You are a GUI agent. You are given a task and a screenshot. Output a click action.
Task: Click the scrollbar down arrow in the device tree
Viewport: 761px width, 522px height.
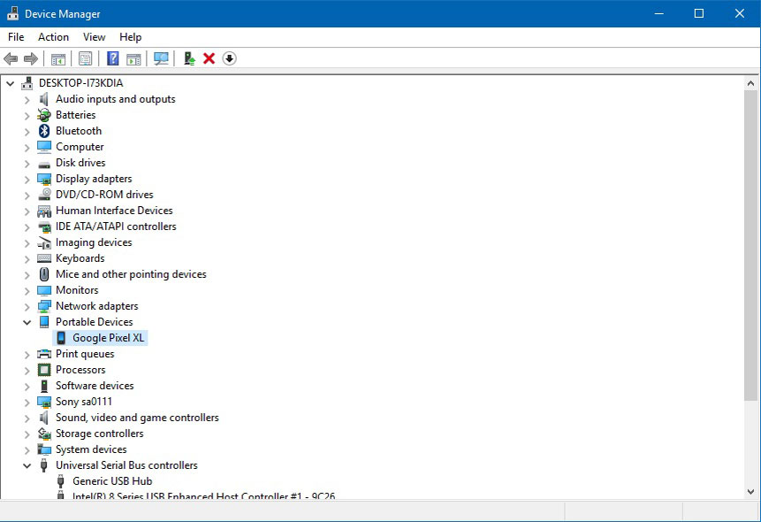tap(750, 491)
